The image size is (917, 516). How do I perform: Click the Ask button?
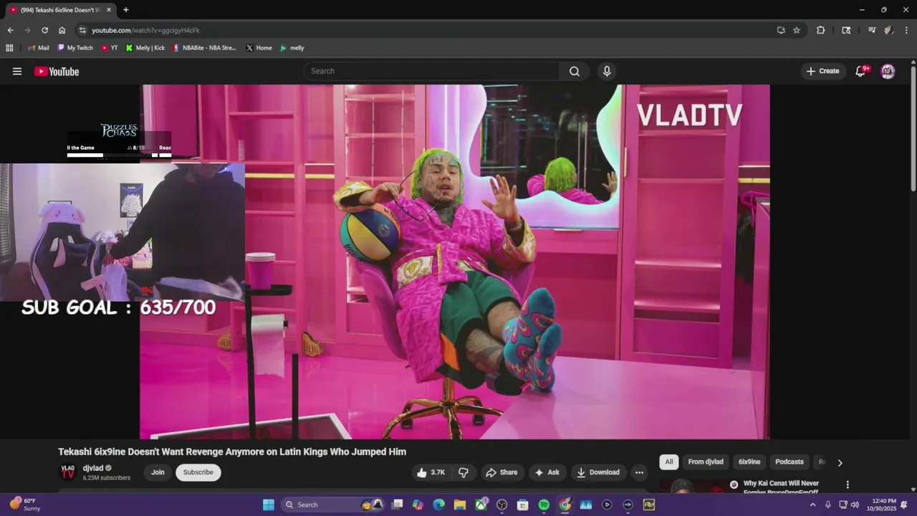tap(547, 472)
